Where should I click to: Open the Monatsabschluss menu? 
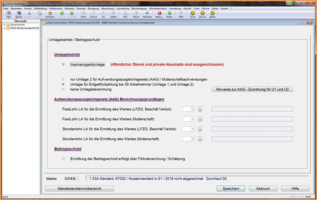coord(158,8)
